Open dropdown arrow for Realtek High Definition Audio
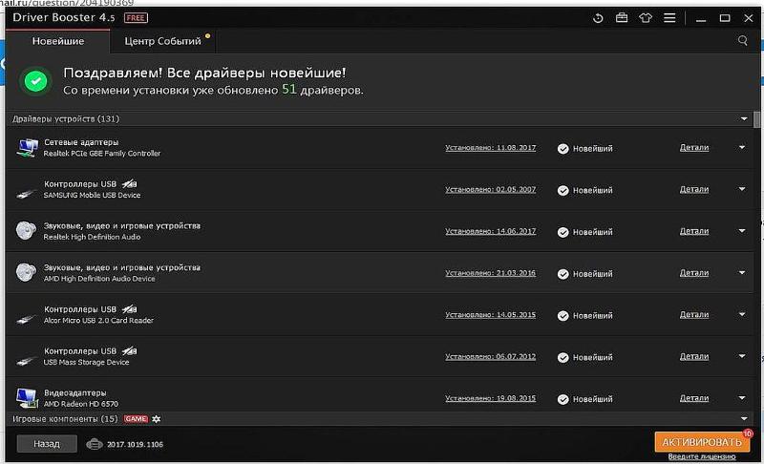 [x=742, y=231]
